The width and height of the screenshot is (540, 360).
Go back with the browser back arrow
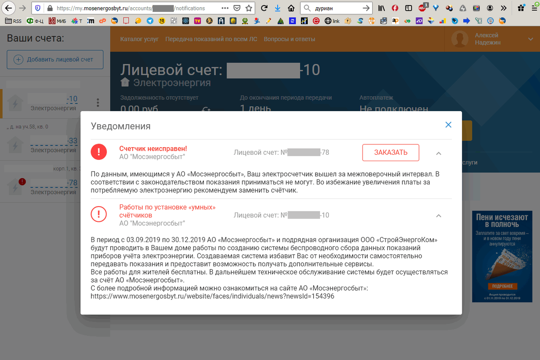pyautogui.click(x=9, y=8)
